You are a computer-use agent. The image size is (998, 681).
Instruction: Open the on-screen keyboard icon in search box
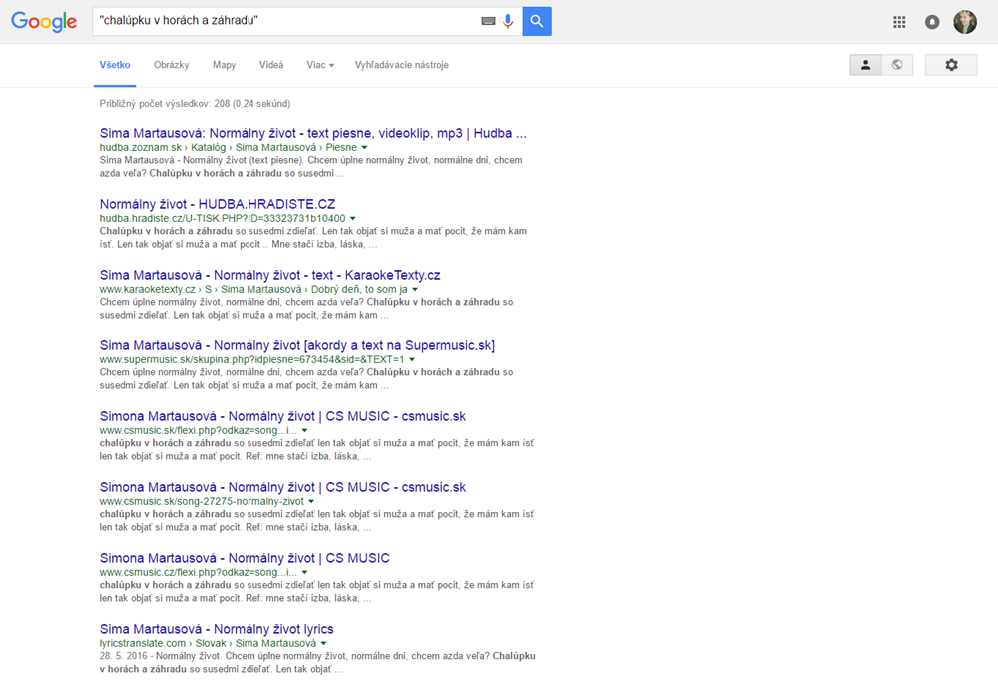pos(488,21)
